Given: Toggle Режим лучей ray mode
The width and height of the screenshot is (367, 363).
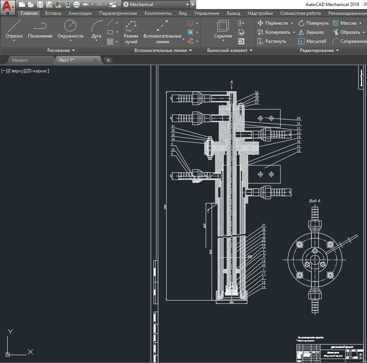Looking at the screenshot, I should click(x=131, y=26).
